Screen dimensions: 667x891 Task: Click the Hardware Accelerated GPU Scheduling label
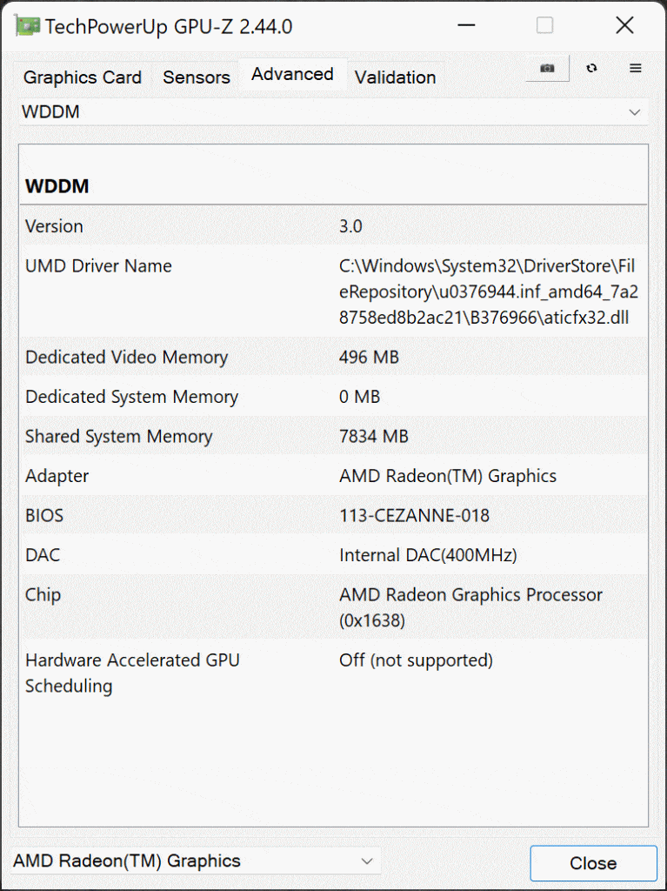pos(132,673)
